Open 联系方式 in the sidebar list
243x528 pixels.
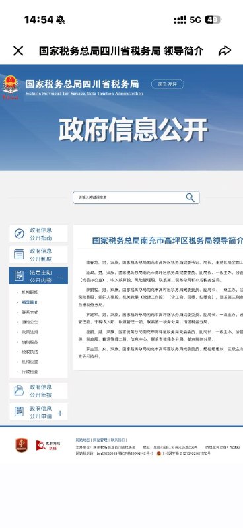coord(30,312)
